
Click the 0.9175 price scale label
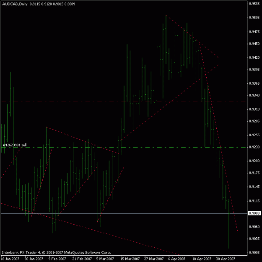click(254, 173)
